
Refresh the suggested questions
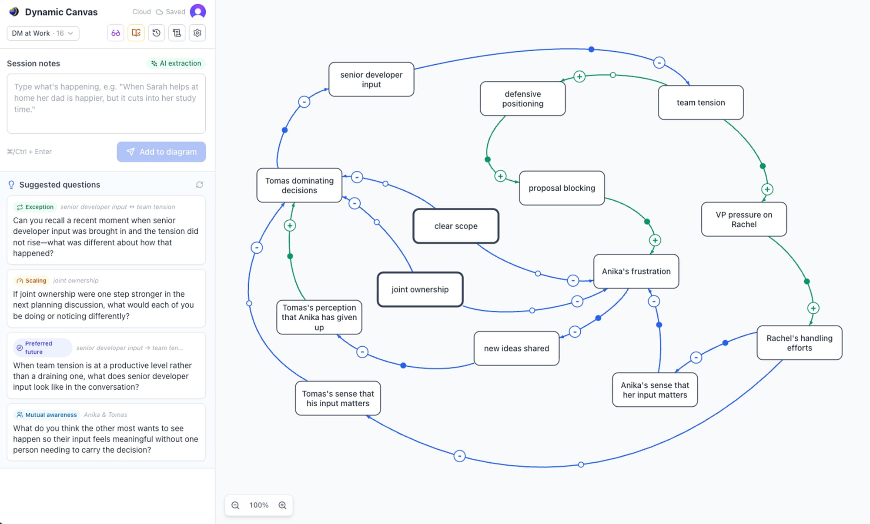pyautogui.click(x=200, y=185)
